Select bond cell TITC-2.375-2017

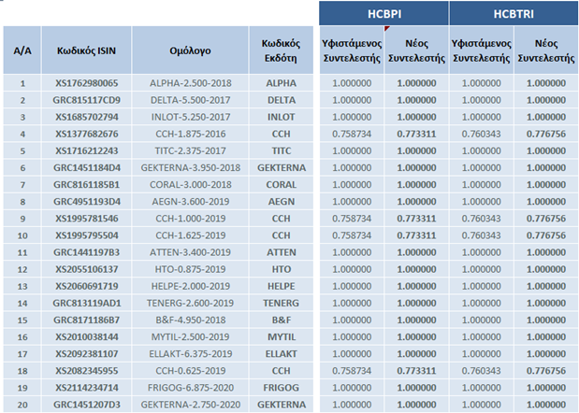tap(189, 150)
